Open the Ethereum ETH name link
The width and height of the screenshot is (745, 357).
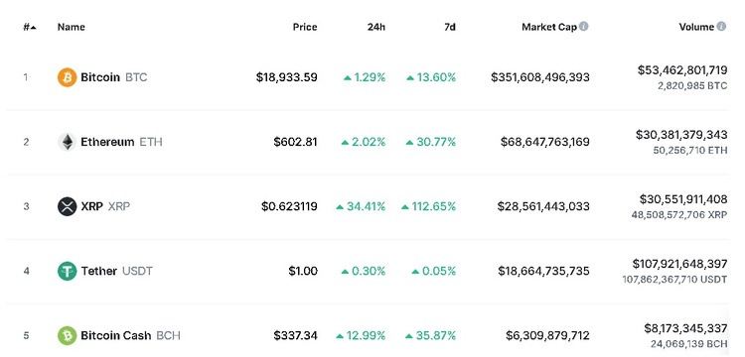(x=121, y=142)
